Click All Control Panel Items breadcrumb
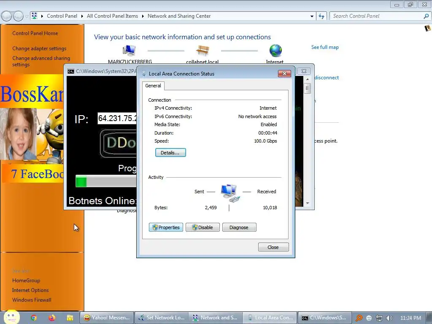The width and height of the screenshot is (432, 324). [x=112, y=16]
